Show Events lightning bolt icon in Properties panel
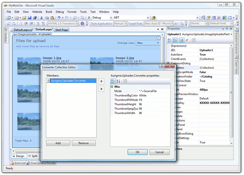This screenshot has height=175, width=244. click(x=187, y=40)
